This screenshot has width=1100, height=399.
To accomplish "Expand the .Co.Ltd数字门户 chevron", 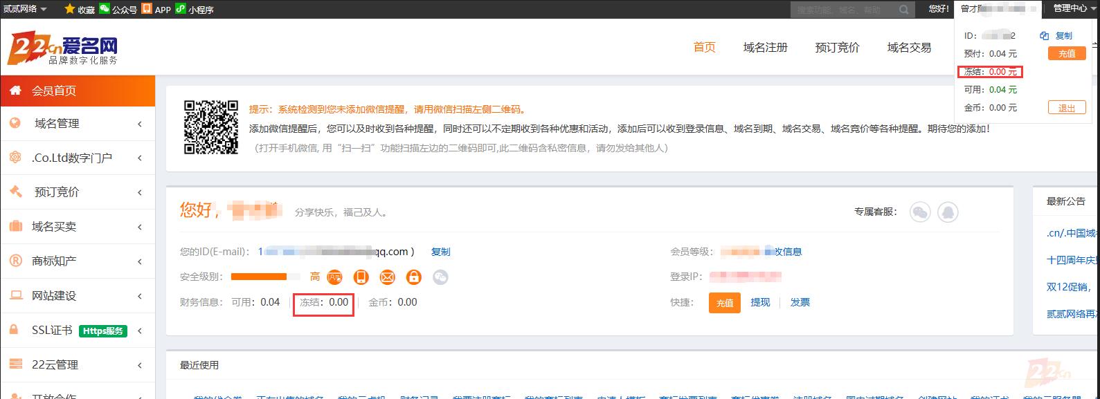I will pos(140,158).
